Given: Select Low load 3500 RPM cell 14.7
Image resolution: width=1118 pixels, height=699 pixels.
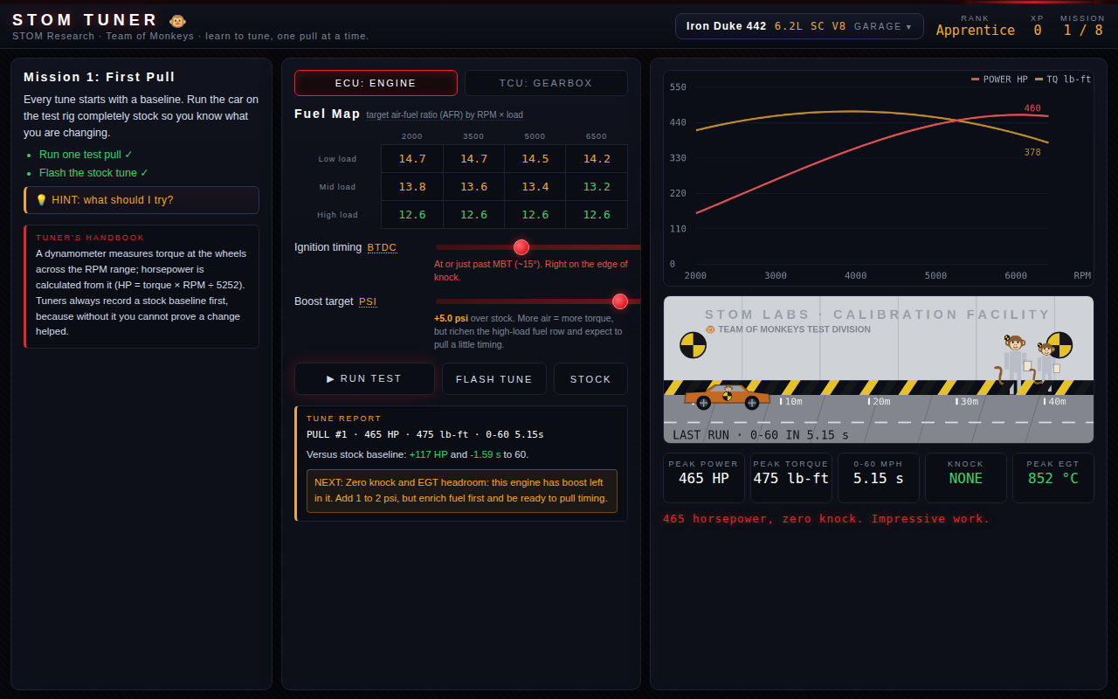Looking at the screenshot, I should pyautogui.click(x=473, y=159).
